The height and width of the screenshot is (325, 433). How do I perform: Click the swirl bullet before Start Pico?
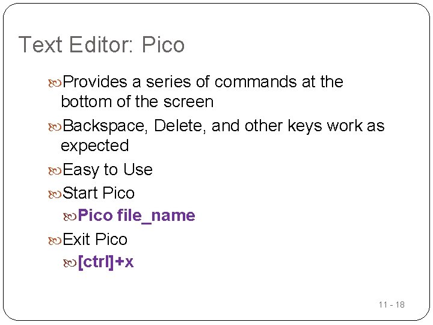click(x=55, y=194)
